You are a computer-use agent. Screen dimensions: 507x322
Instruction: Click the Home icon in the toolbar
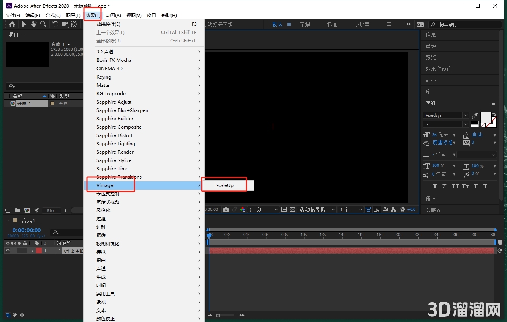pos(12,24)
